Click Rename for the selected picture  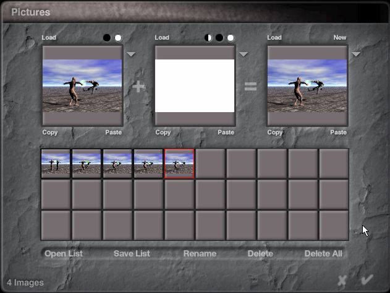pos(200,253)
